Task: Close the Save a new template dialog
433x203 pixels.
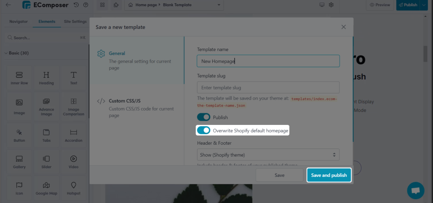Action: [x=344, y=27]
